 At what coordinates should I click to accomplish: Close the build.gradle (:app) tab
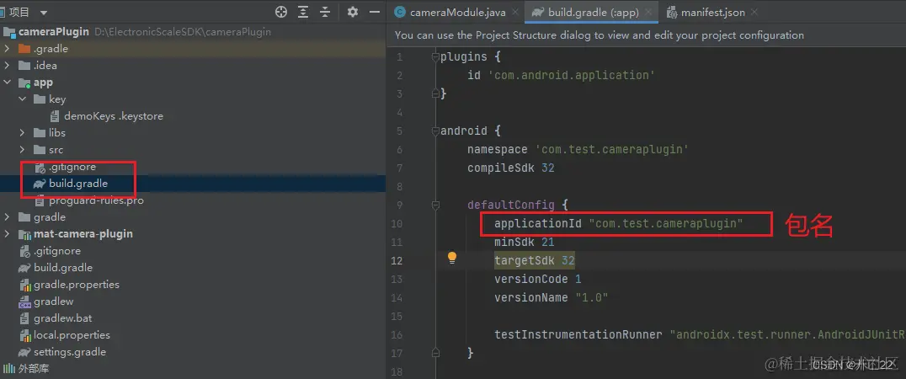click(x=648, y=12)
